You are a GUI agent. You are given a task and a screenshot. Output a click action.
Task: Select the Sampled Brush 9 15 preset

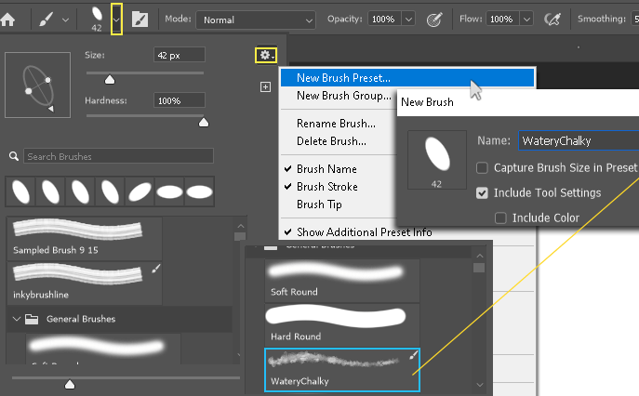point(85,239)
